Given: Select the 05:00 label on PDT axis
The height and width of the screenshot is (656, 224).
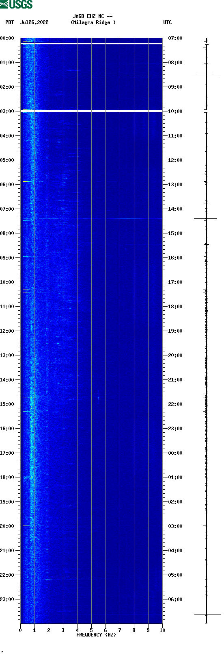Looking at the screenshot, I should tap(7, 160).
